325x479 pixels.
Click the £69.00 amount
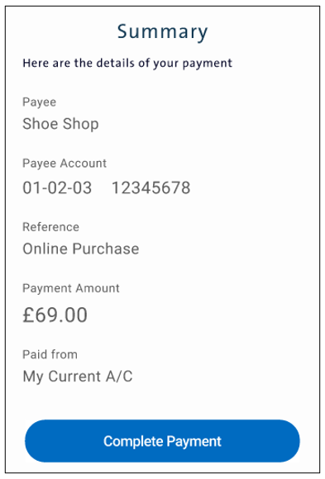point(55,315)
